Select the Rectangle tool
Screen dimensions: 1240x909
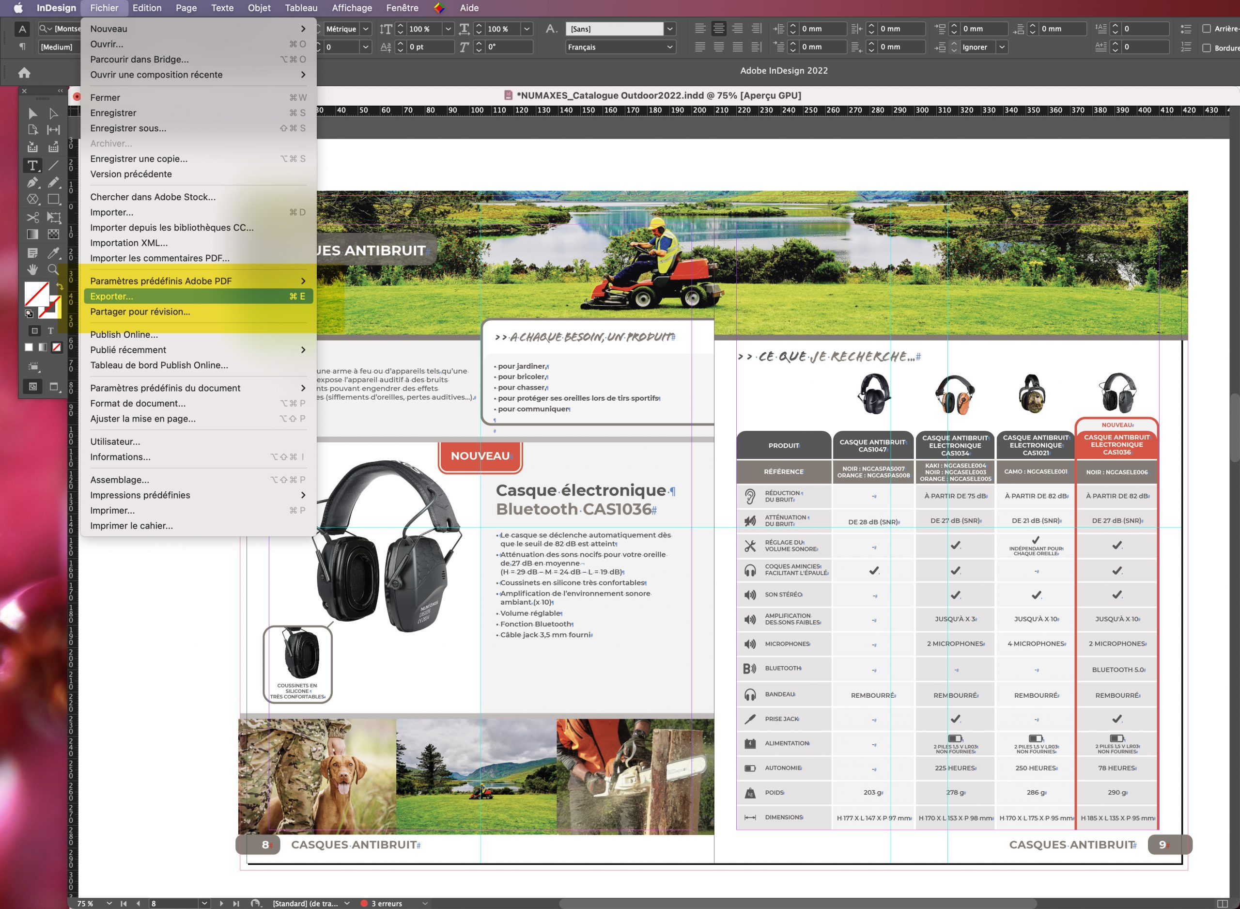pos(53,199)
